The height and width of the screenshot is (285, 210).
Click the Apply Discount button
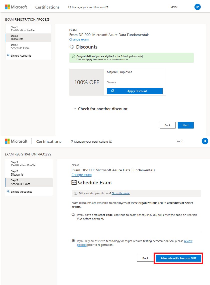click(x=135, y=91)
